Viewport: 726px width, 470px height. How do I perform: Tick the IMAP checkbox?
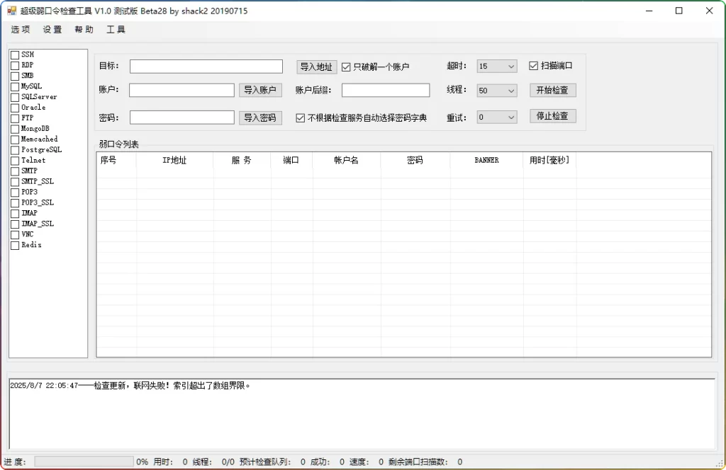[x=15, y=214]
